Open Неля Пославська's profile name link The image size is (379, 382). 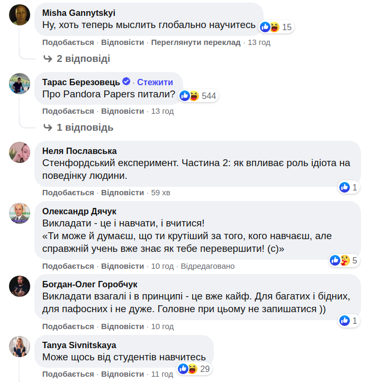(x=79, y=151)
